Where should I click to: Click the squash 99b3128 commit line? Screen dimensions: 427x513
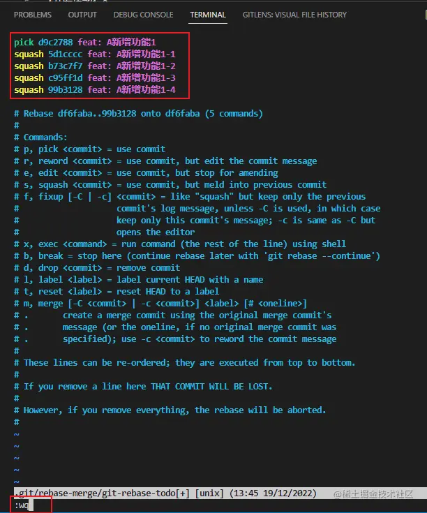95,89
